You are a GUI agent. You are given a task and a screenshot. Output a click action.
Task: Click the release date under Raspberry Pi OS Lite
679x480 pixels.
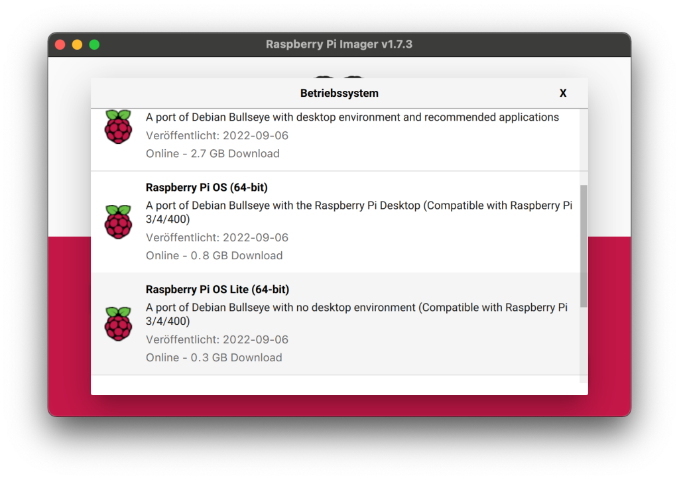pyautogui.click(x=217, y=339)
